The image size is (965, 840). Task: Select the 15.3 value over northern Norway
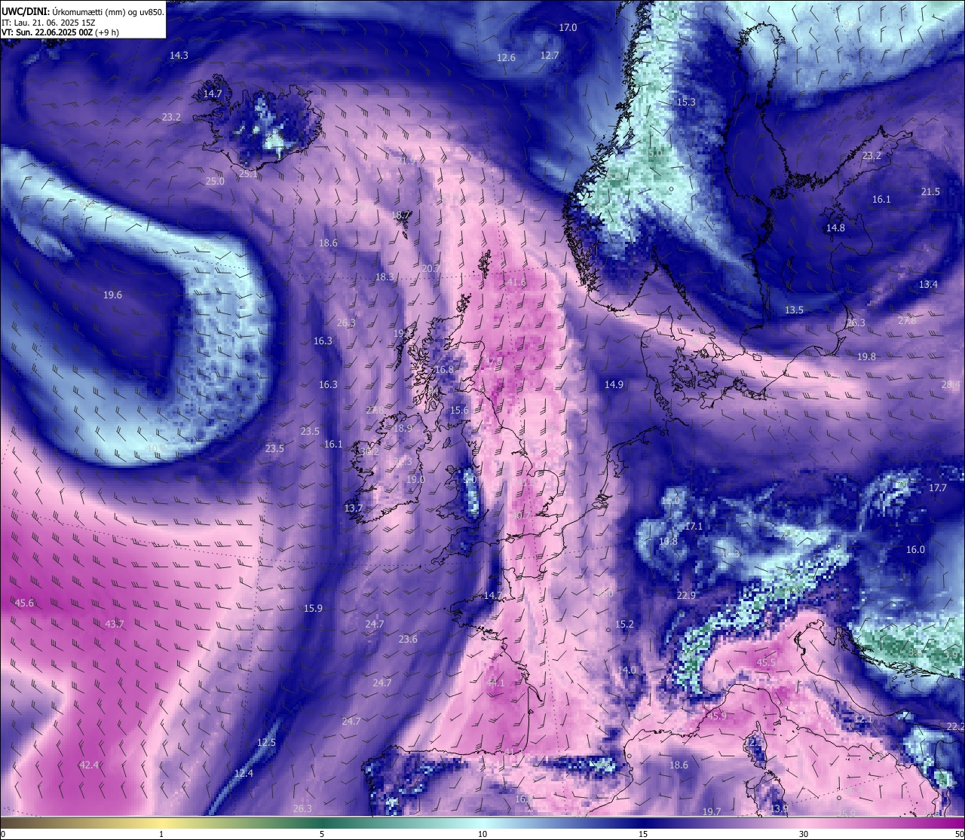click(x=686, y=102)
